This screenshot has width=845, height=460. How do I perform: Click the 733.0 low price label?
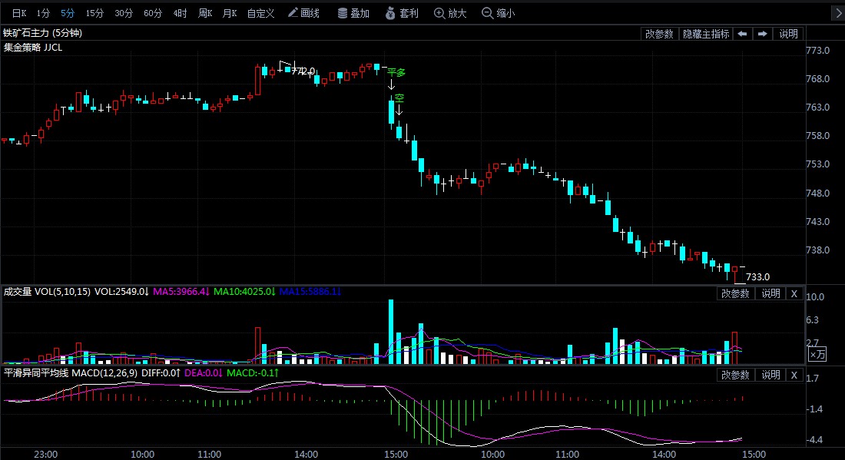[757, 277]
